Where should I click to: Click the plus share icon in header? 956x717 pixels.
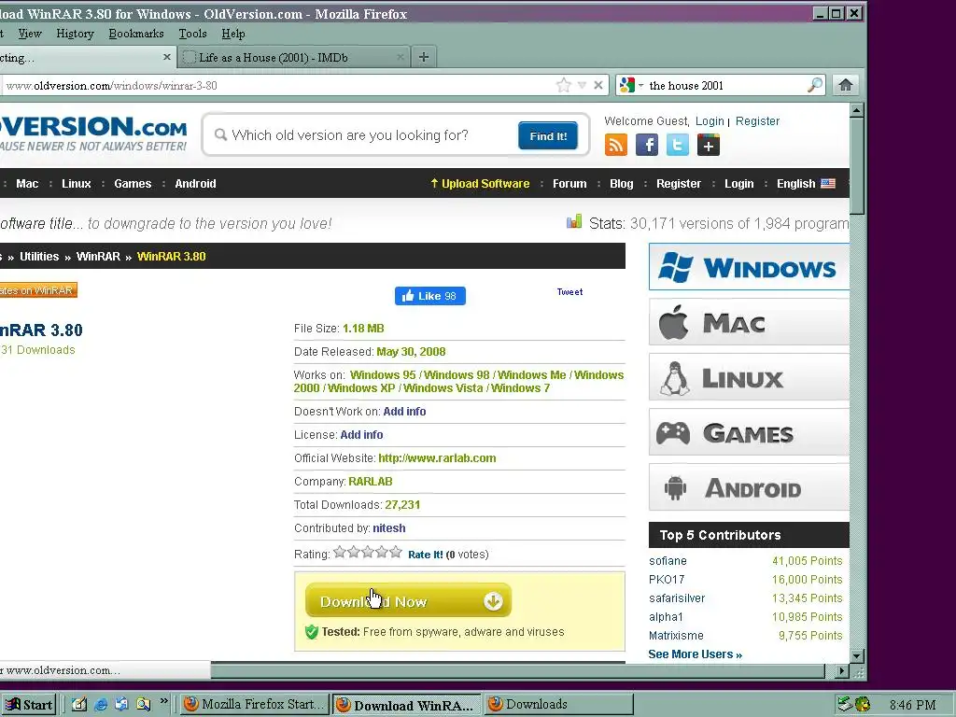(x=709, y=145)
